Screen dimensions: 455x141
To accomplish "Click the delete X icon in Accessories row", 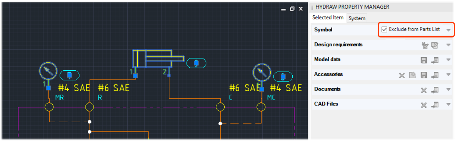I will coord(402,75).
